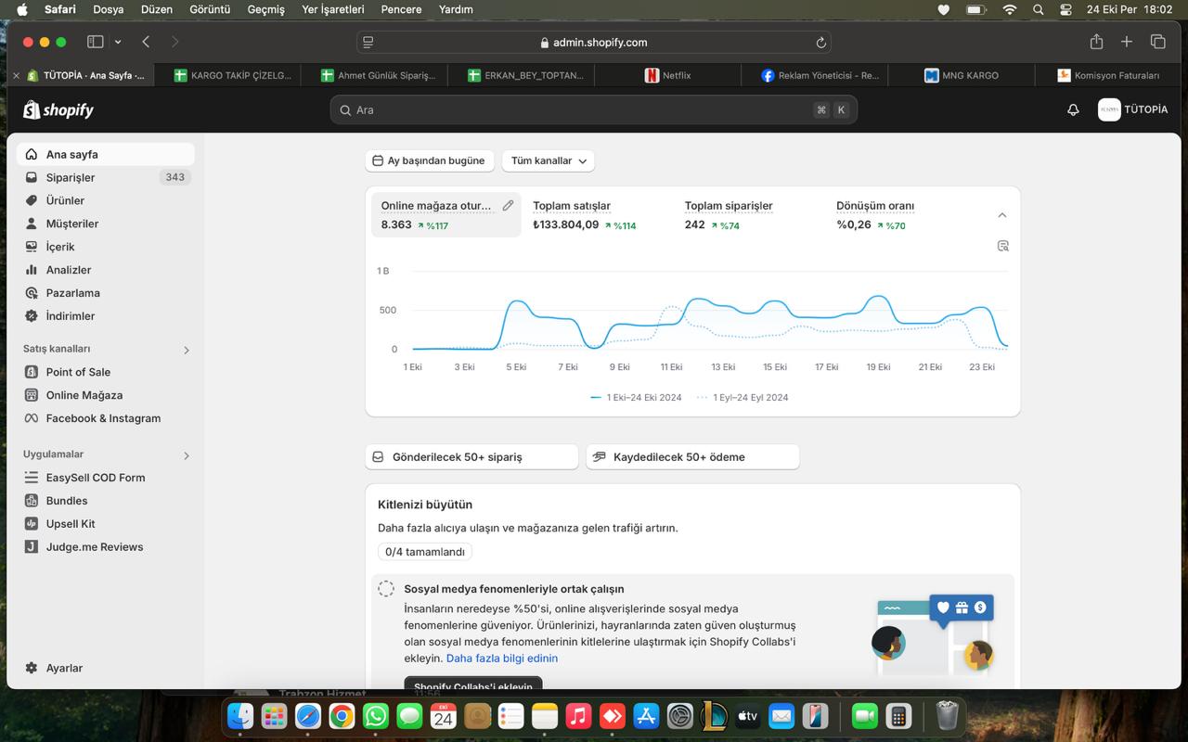Click the Bundles app icon
Viewport: 1188px width, 742px height.
tap(32, 501)
